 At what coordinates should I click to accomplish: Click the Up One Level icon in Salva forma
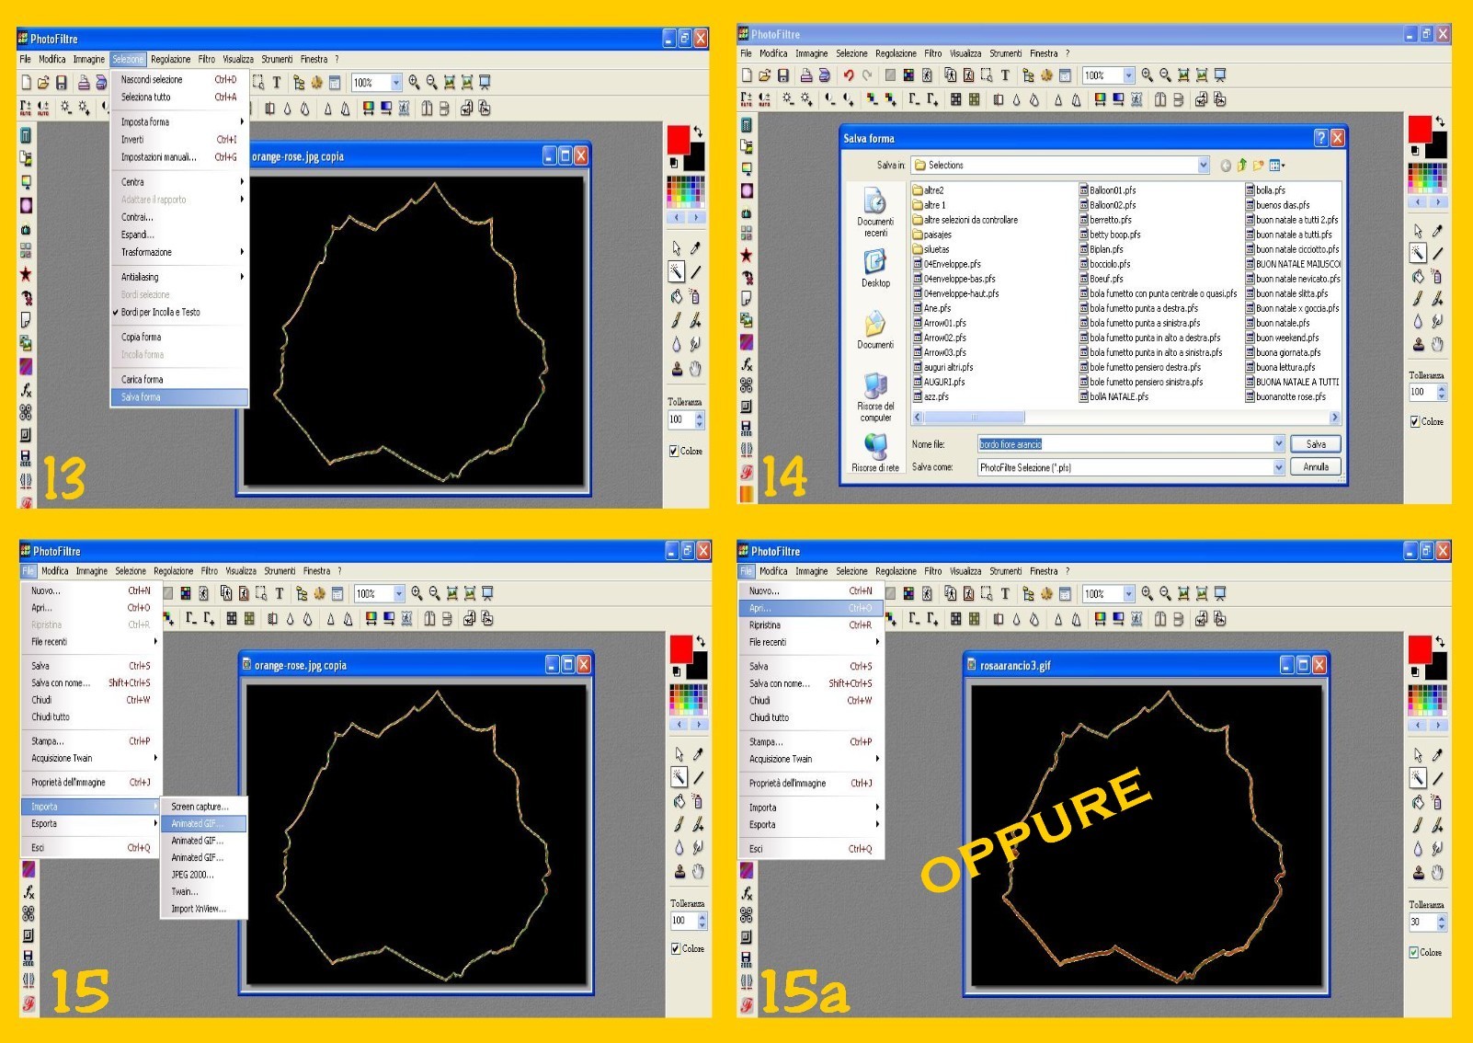coord(1241,166)
